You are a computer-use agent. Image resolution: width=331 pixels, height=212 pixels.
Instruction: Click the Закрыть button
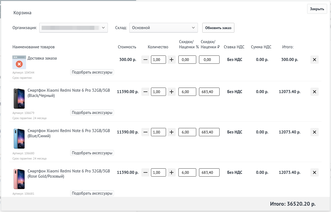pyautogui.click(x=317, y=9)
